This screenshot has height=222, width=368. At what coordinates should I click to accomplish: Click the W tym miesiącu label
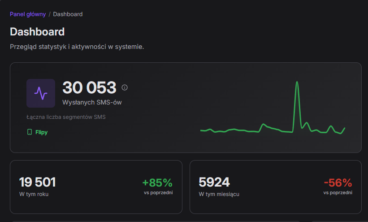click(219, 194)
